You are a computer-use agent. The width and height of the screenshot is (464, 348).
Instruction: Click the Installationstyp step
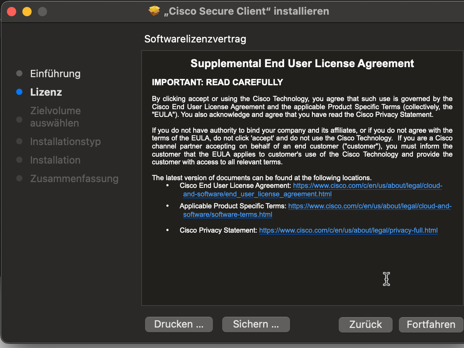pyautogui.click(x=65, y=142)
